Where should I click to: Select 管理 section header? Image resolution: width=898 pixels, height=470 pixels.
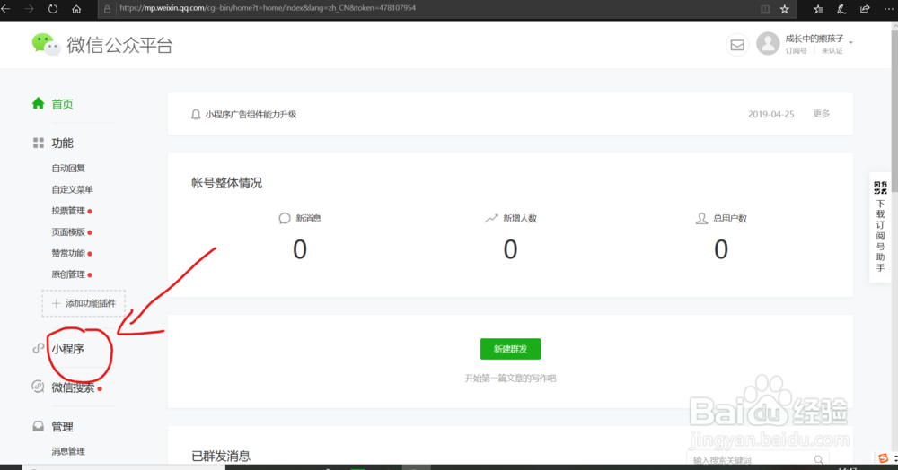pos(63,427)
